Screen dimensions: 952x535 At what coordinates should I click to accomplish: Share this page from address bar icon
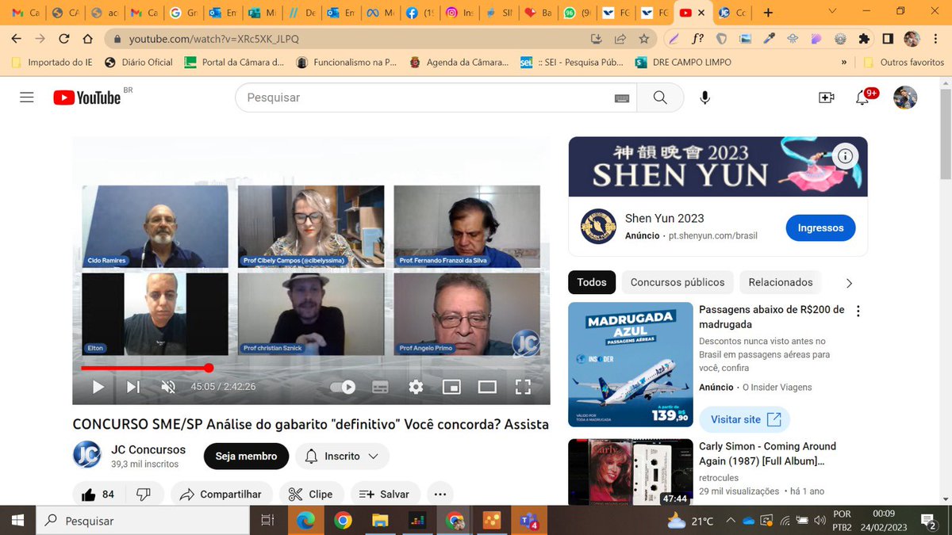point(620,38)
